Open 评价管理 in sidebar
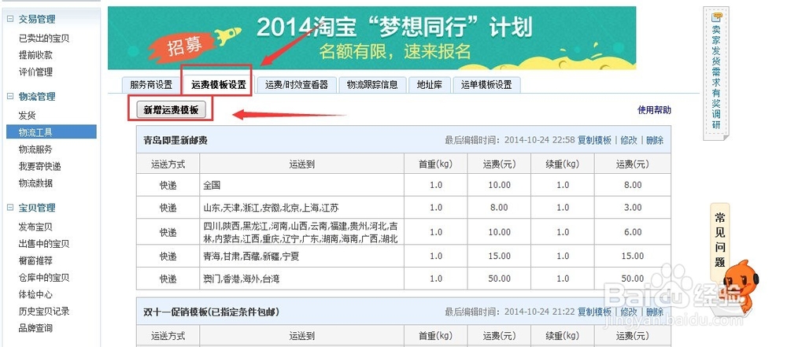Screen dimensions: 787x347 click(35, 72)
